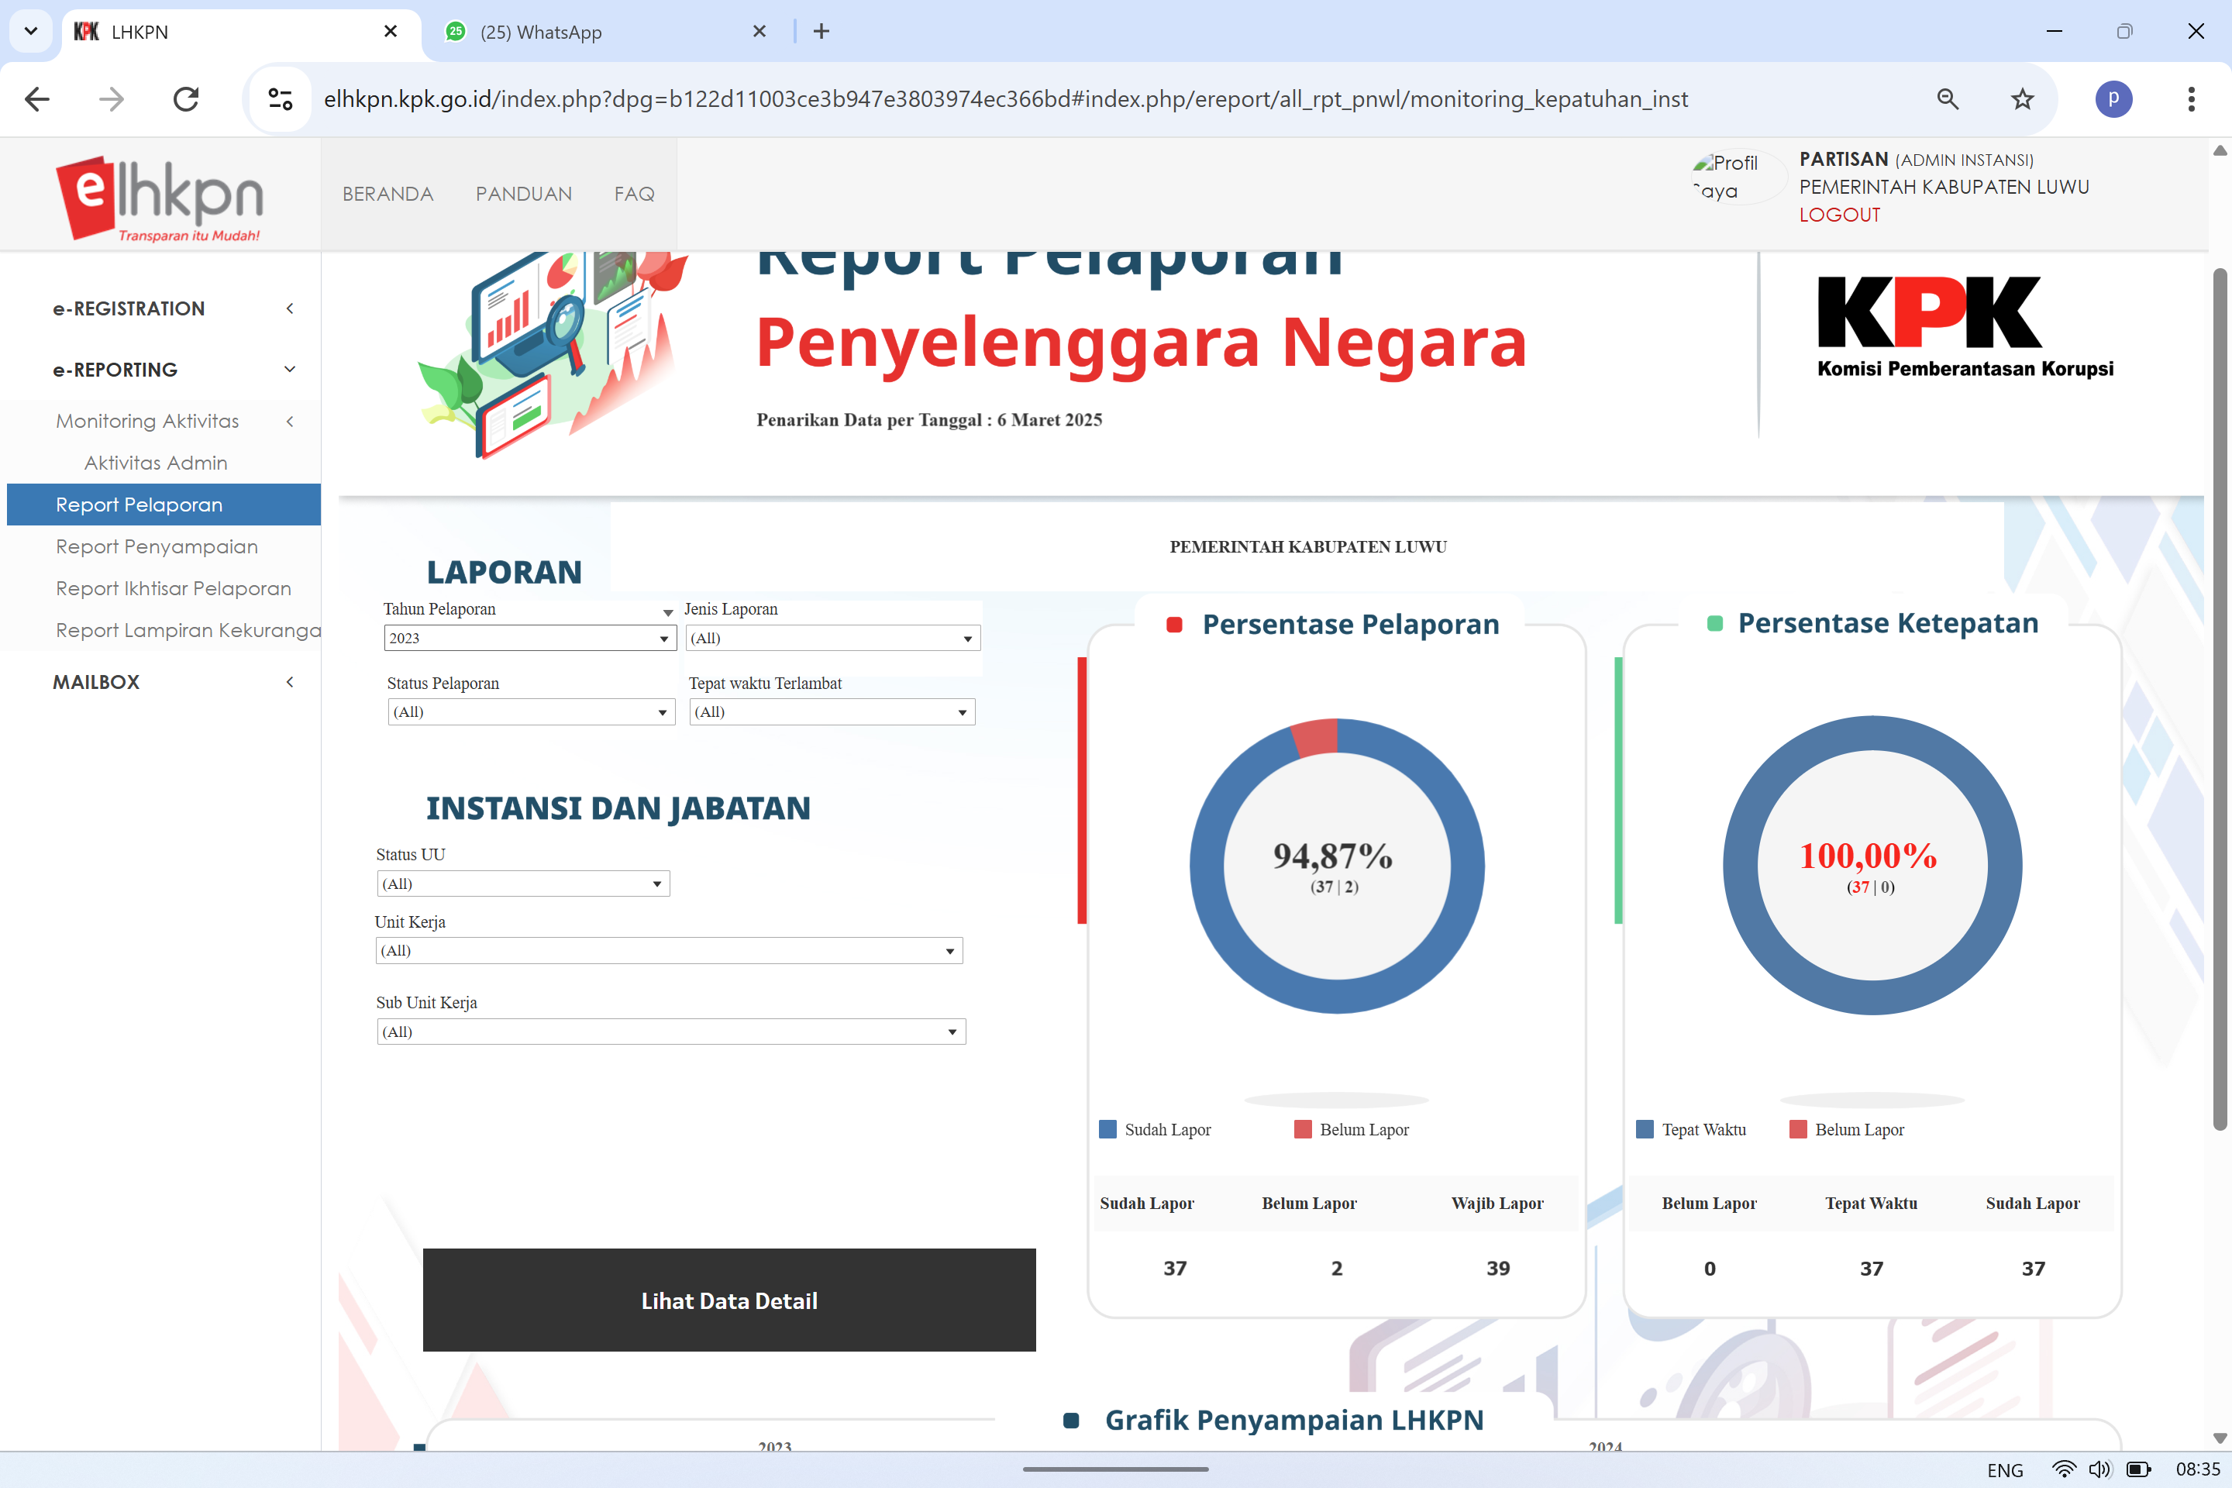Open the Unit Kerja dropdown
Viewport: 2232px width, 1488px height.
click(x=668, y=950)
